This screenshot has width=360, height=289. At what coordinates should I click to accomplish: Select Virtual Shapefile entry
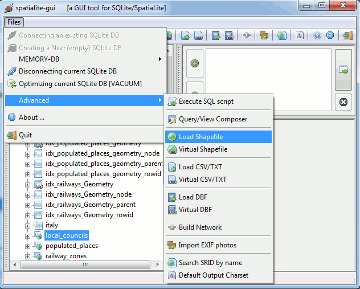click(218, 149)
